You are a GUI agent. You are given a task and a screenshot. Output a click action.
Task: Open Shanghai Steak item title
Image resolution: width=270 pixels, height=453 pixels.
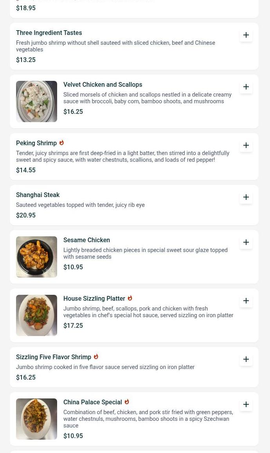pyautogui.click(x=38, y=195)
